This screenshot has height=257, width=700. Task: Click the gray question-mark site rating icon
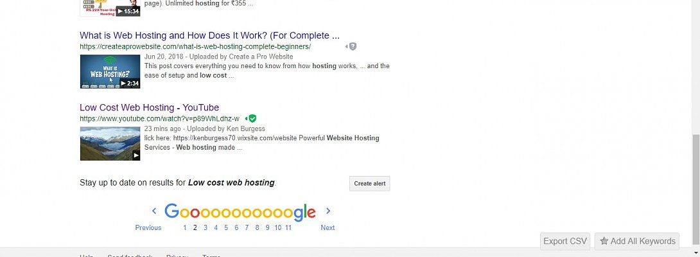coord(353,46)
